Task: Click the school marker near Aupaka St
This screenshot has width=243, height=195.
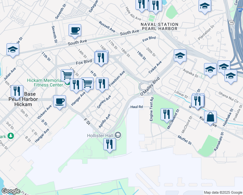Action: pos(210,70)
